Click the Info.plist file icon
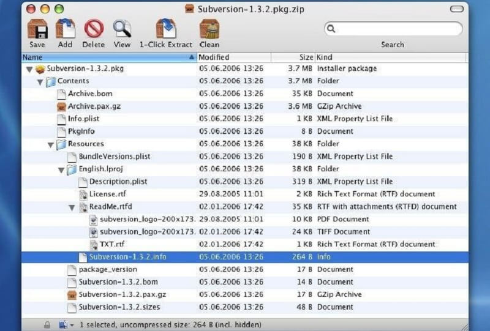 [x=61, y=119]
